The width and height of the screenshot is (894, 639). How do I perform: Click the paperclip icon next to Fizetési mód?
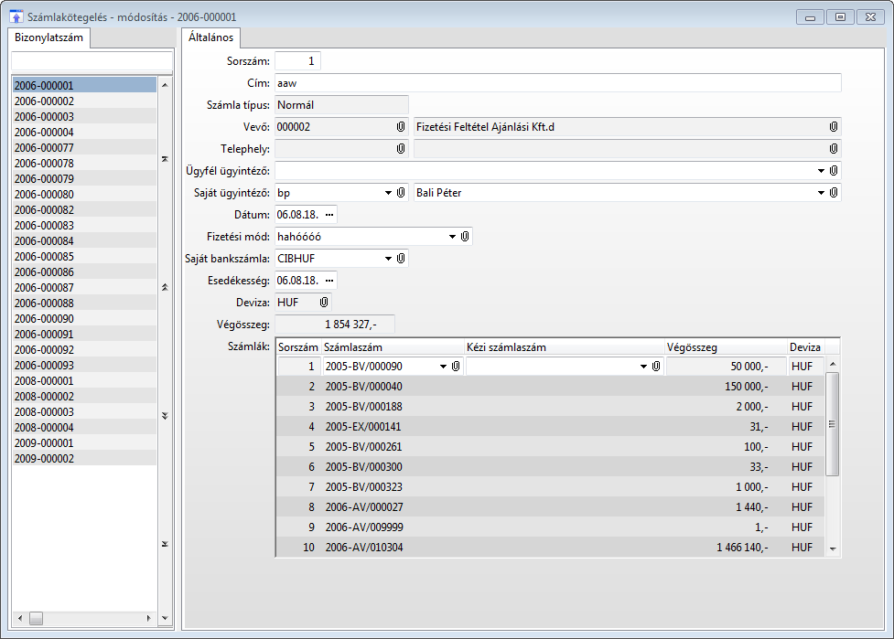pos(465,237)
